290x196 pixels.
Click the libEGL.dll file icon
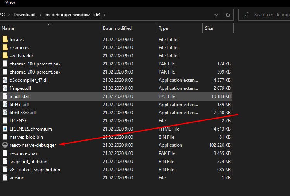[x=5, y=104]
